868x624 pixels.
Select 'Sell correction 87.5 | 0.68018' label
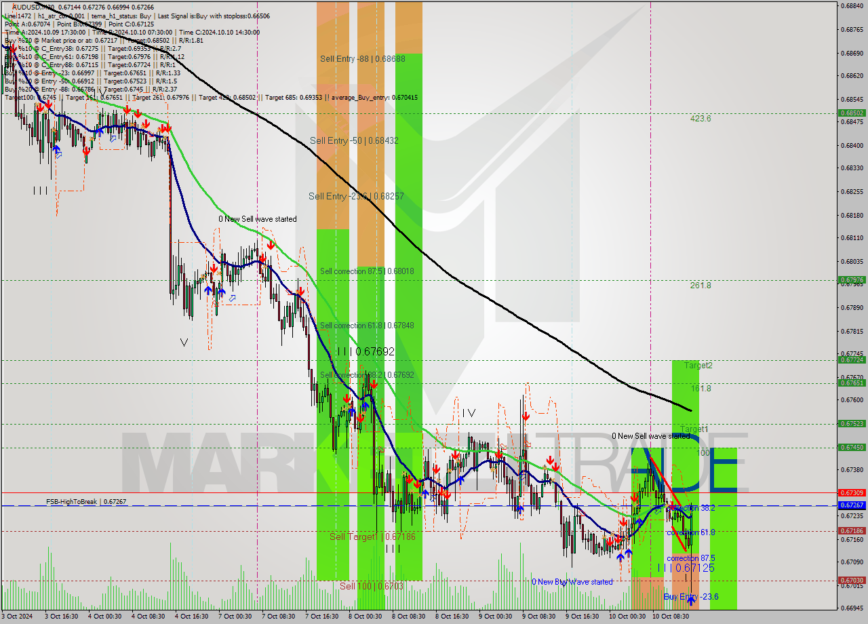pyautogui.click(x=367, y=271)
